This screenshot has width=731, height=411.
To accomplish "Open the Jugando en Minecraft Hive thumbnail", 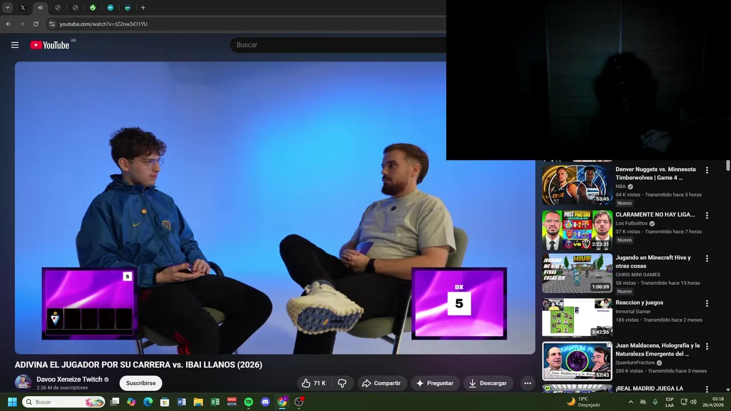I will point(577,273).
